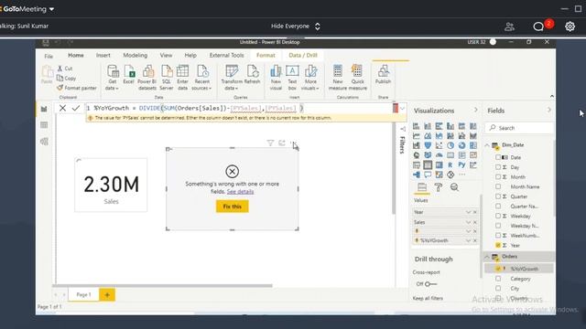The height and width of the screenshot is (329, 586).
Task: Commit the DAX formula with the checkmark
Action: tap(76, 108)
